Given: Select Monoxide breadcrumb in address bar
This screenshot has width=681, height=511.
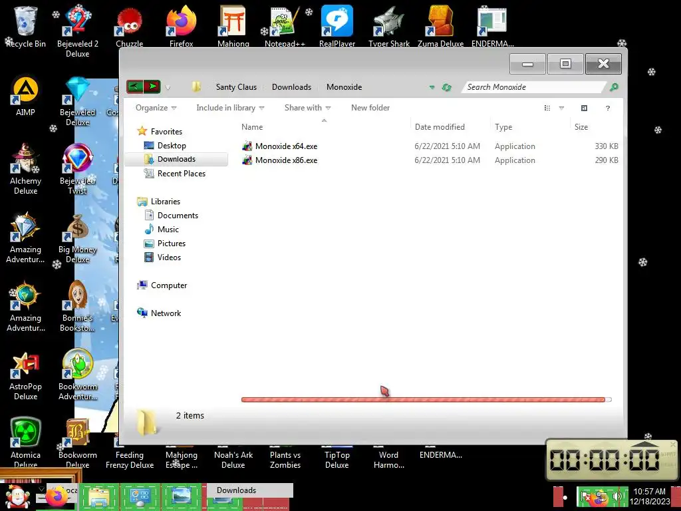Looking at the screenshot, I should pos(344,87).
